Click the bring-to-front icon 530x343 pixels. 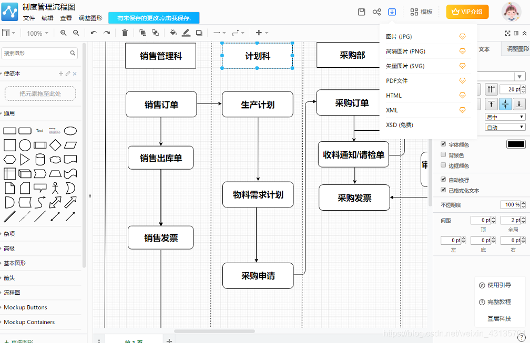142,33
